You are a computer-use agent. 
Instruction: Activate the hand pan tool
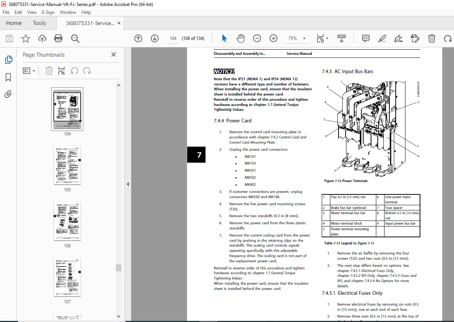click(x=241, y=38)
